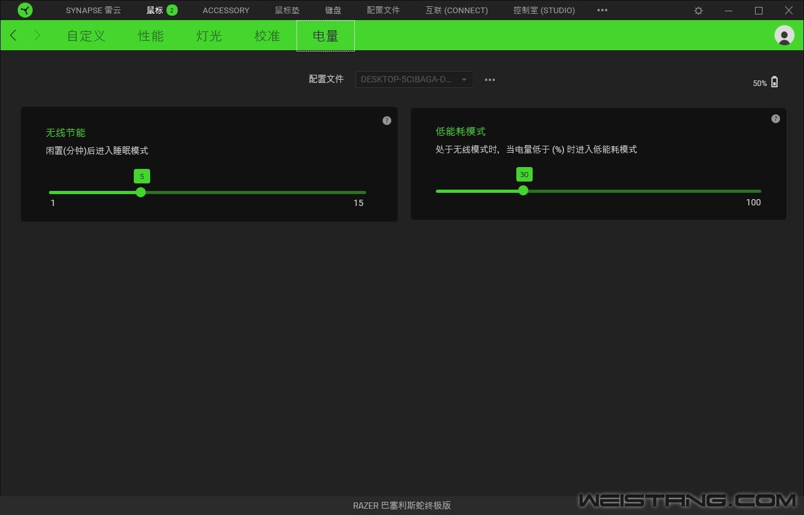Open the top 配置文件 tab
Image resolution: width=804 pixels, height=515 pixels.
[383, 10]
